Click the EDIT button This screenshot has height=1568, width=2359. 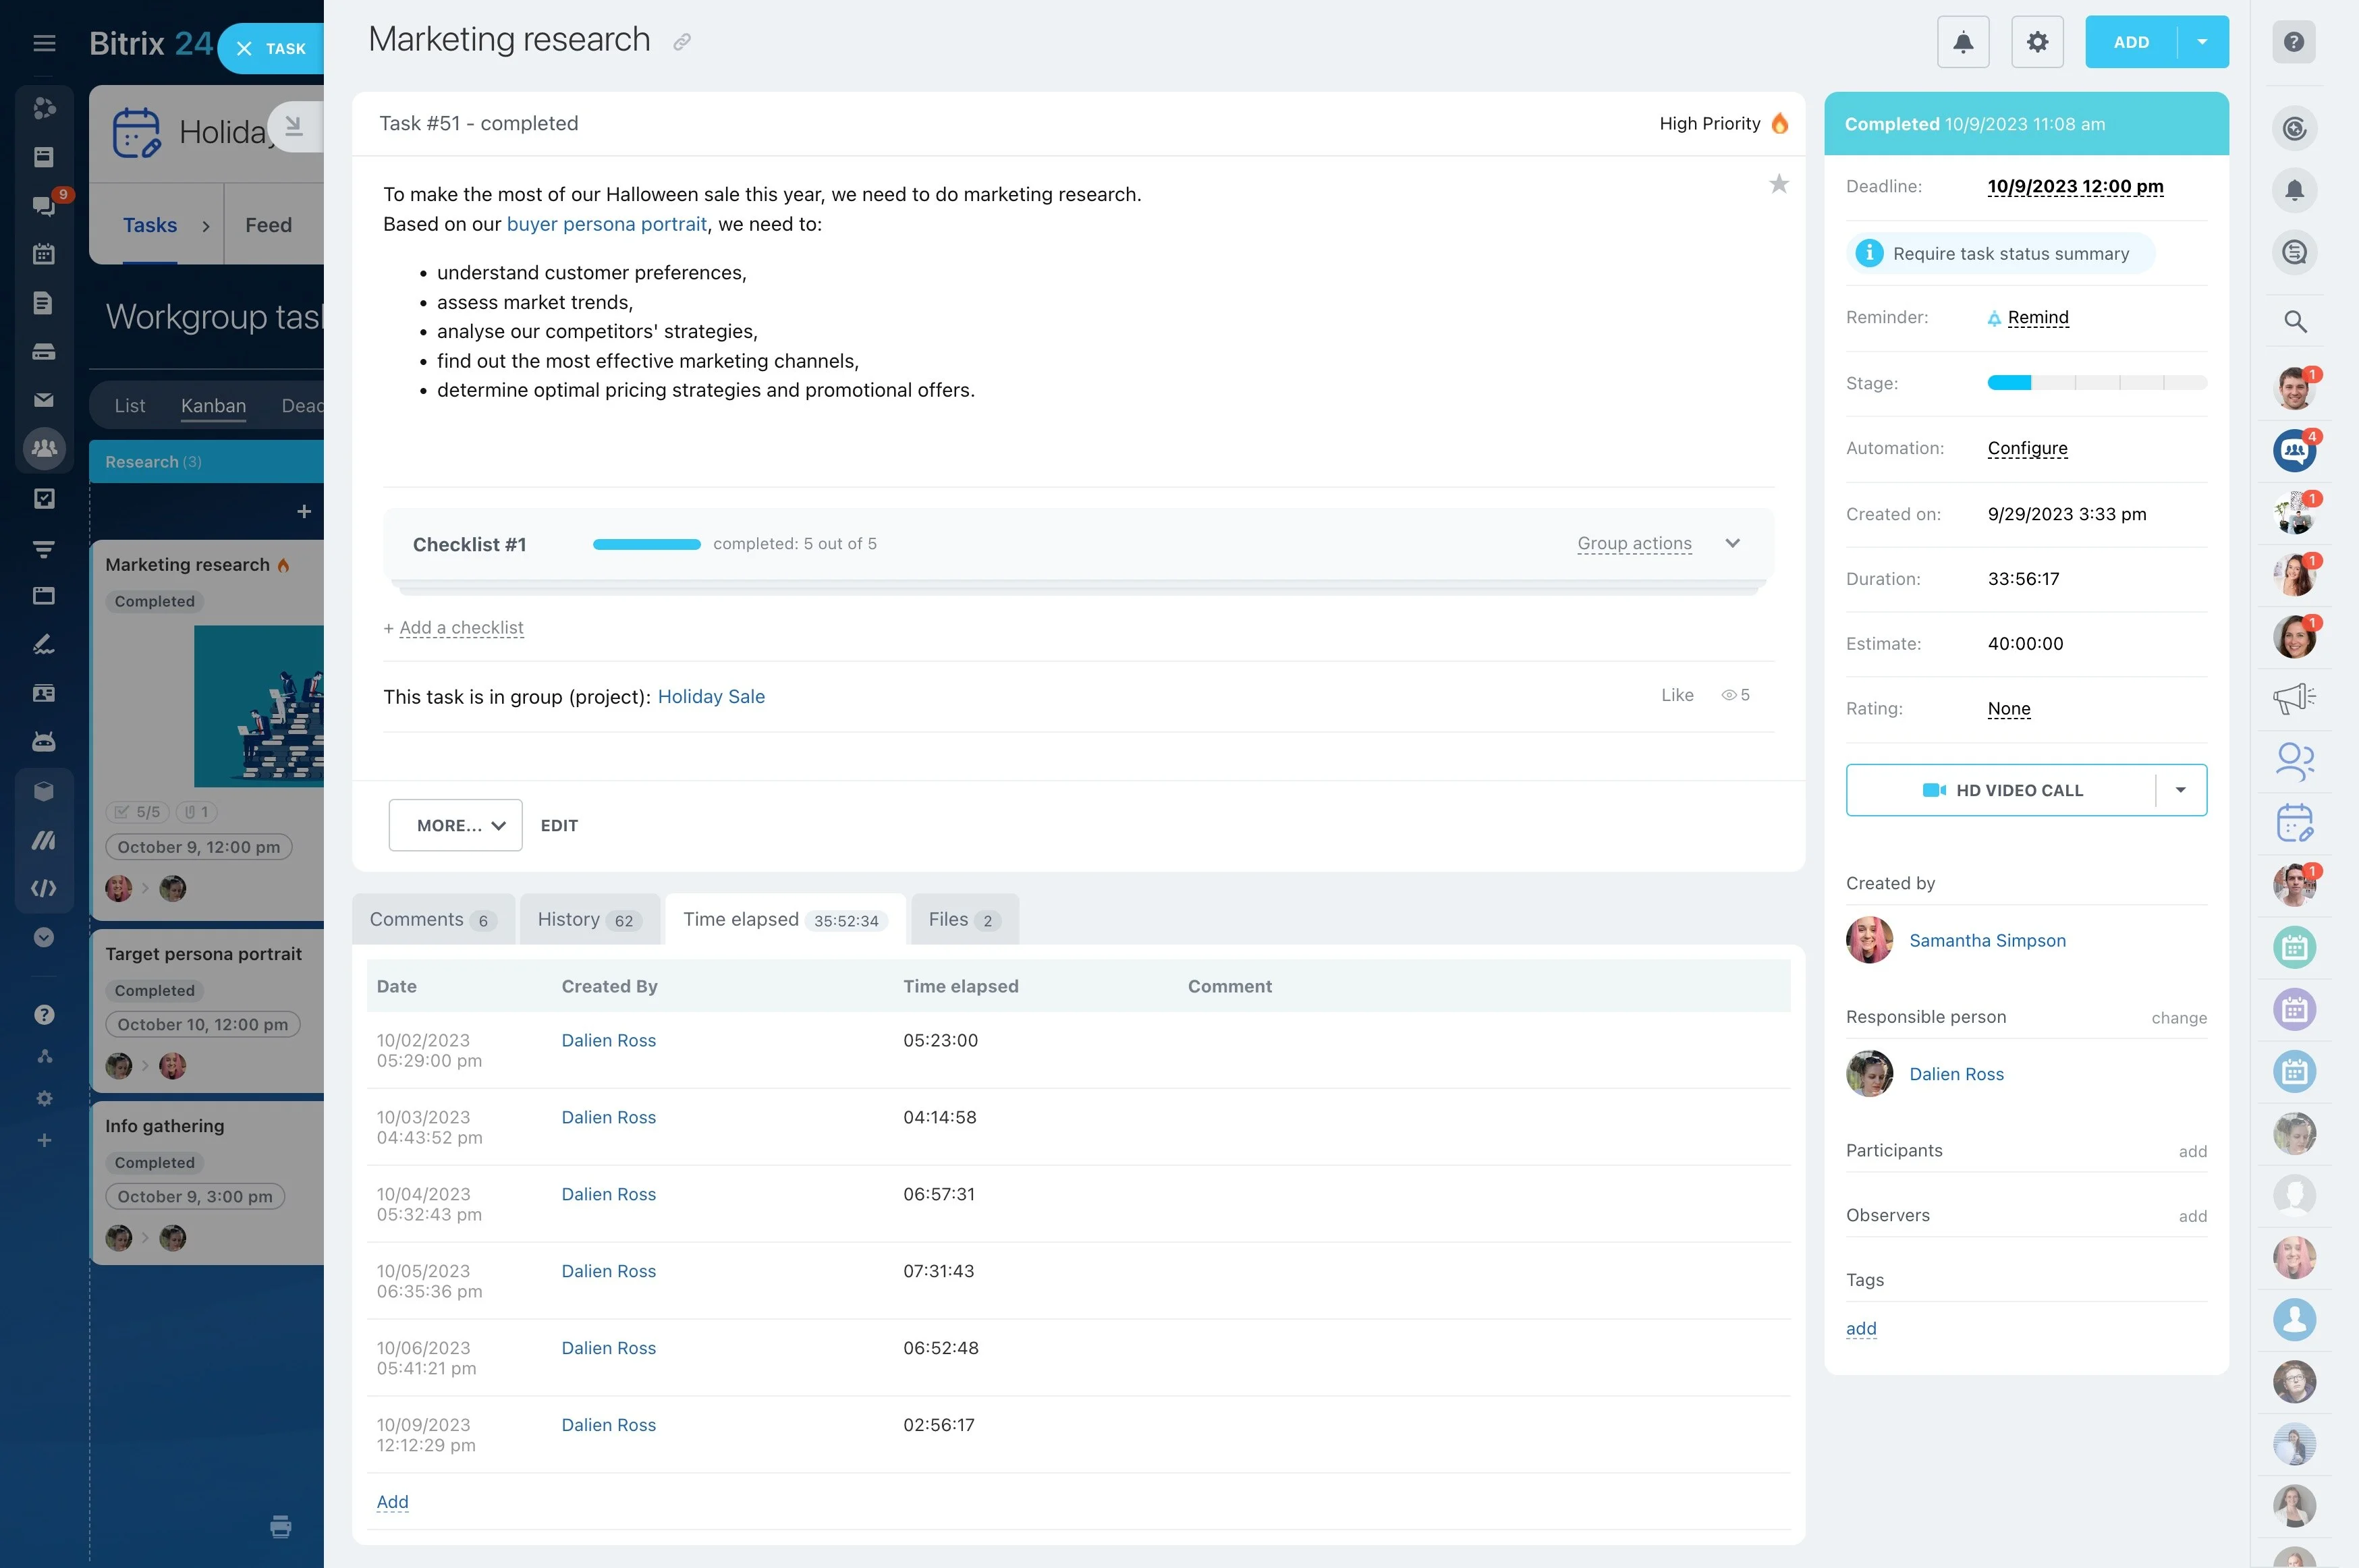point(559,826)
